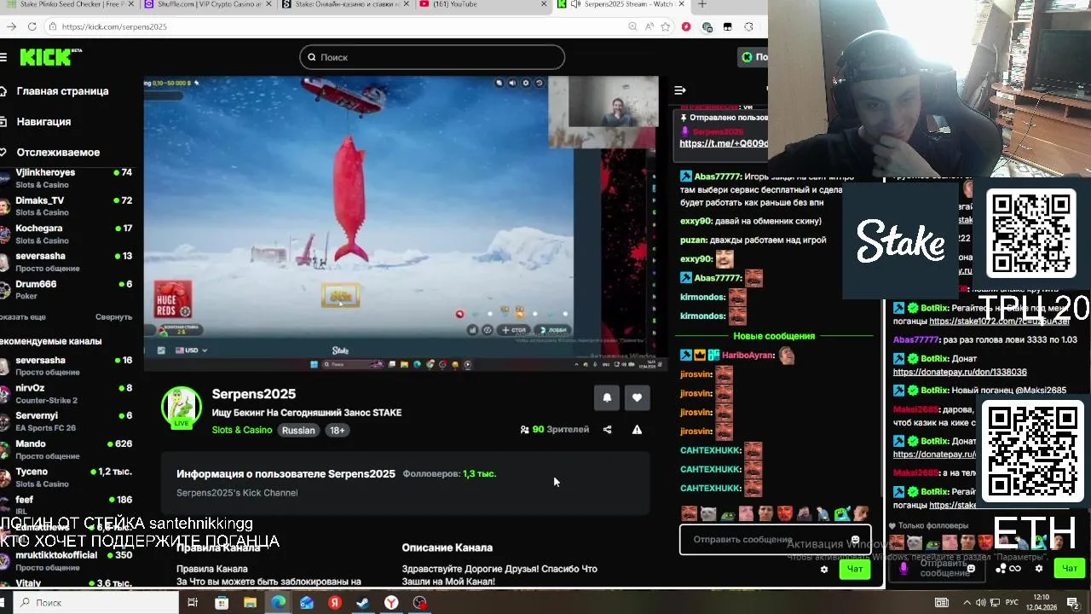Open the Kick hamburger menu icon
The image size is (1091, 614).
pyautogui.click(x=3, y=57)
